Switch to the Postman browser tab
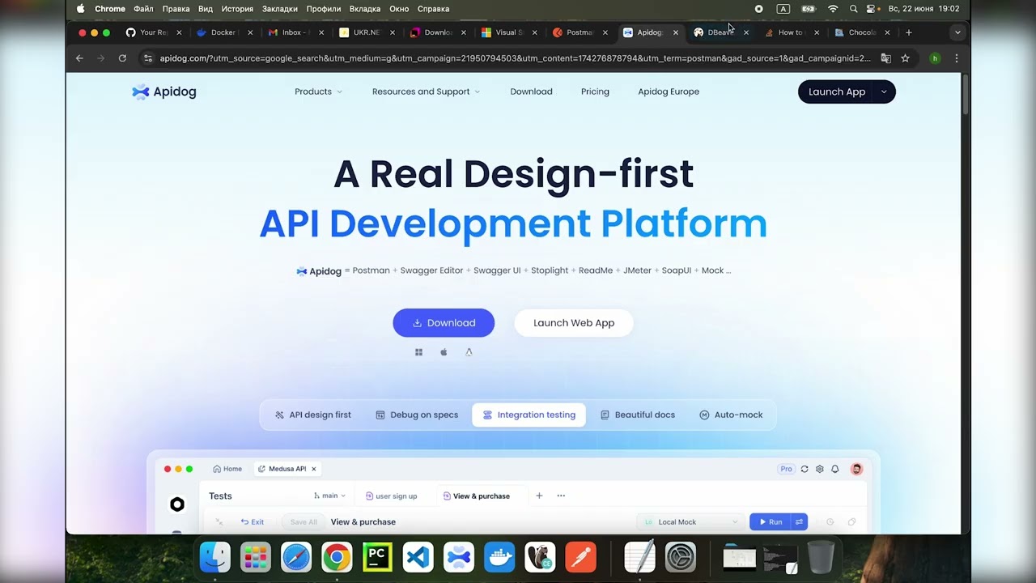 tap(579, 32)
